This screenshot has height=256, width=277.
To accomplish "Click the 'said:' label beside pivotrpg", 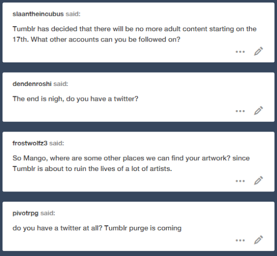I will [48, 213].
